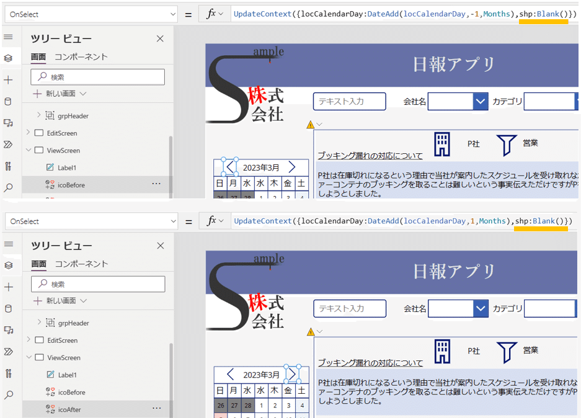This screenshot has width=581, height=418.
Task: Click 新しい画面 button in upper tree view
Action: pyautogui.click(x=60, y=94)
